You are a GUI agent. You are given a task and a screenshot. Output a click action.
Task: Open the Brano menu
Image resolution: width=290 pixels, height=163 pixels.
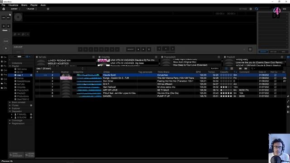tap(24, 5)
